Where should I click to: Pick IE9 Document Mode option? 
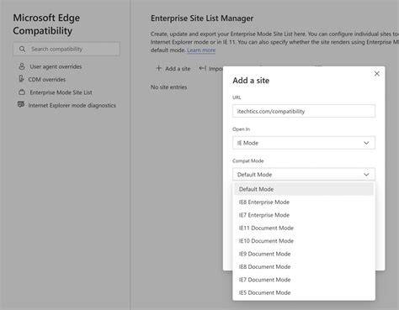click(x=304, y=254)
